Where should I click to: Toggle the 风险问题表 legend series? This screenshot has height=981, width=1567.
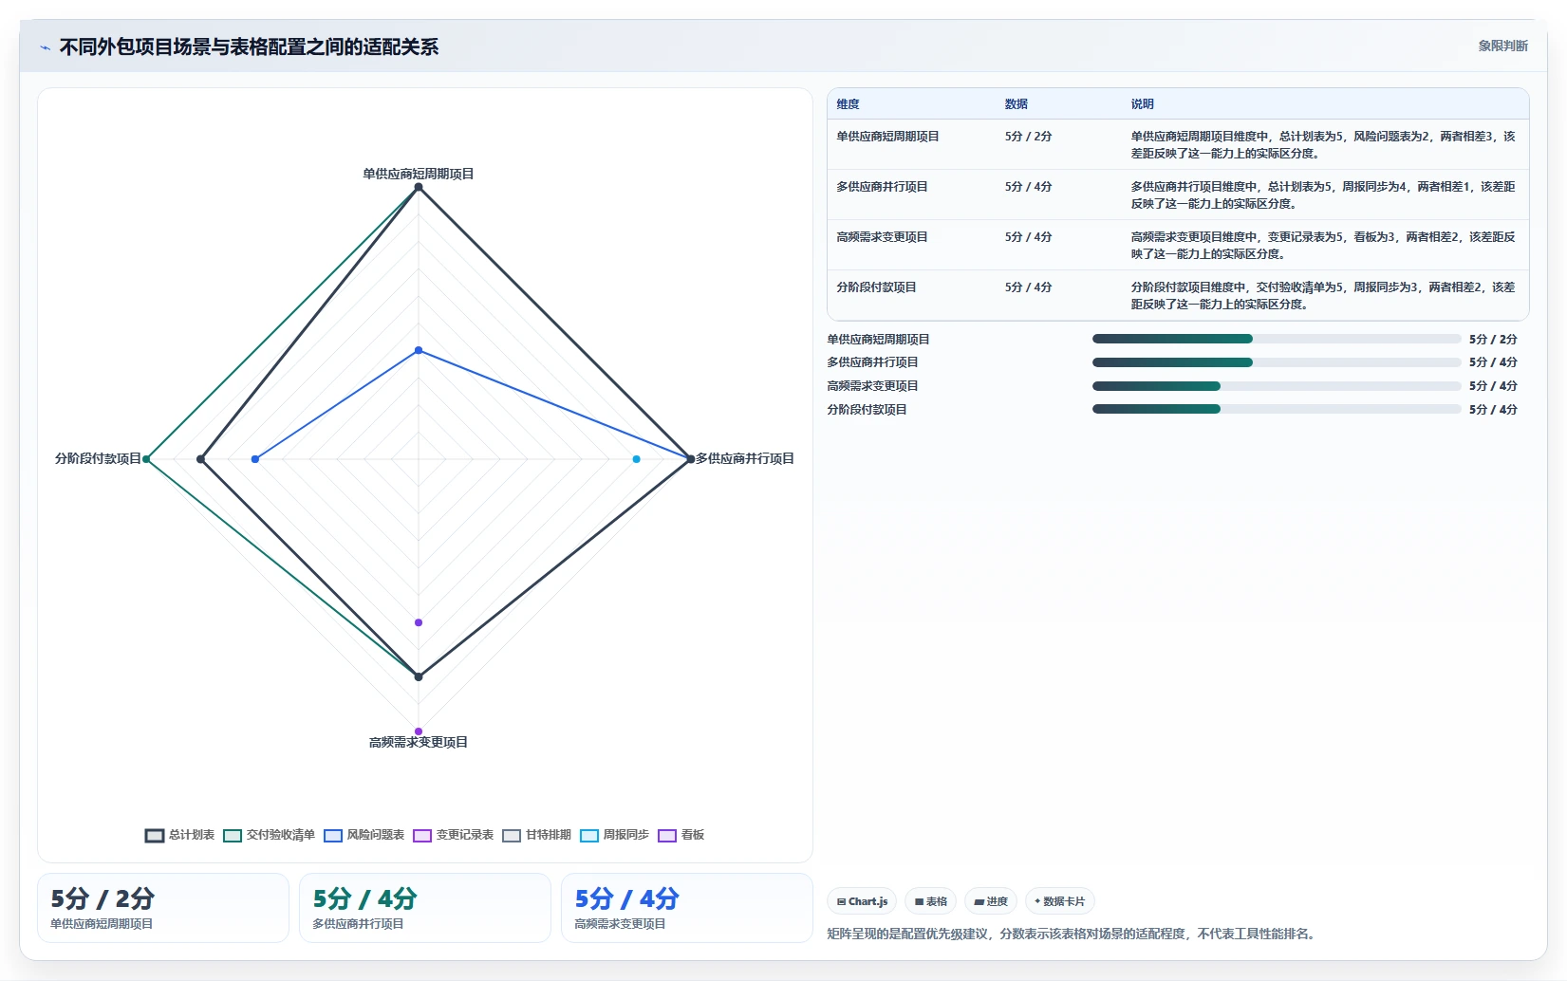coord(364,835)
